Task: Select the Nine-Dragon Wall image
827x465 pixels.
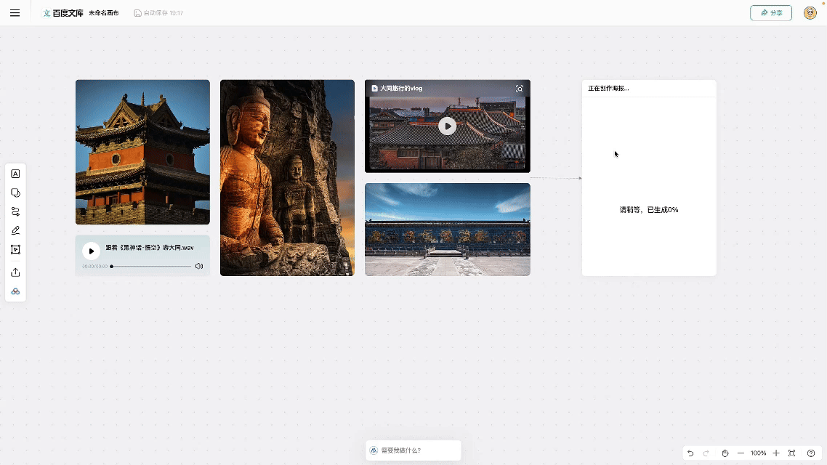Action: coord(447,230)
